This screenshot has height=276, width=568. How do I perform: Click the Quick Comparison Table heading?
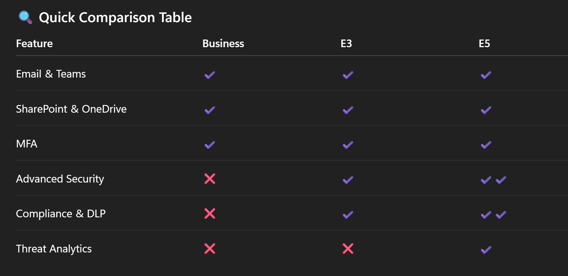point(115,17)
